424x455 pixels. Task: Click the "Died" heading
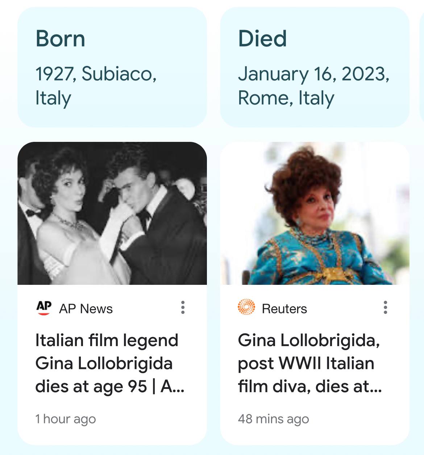click(x=262, y=38)
